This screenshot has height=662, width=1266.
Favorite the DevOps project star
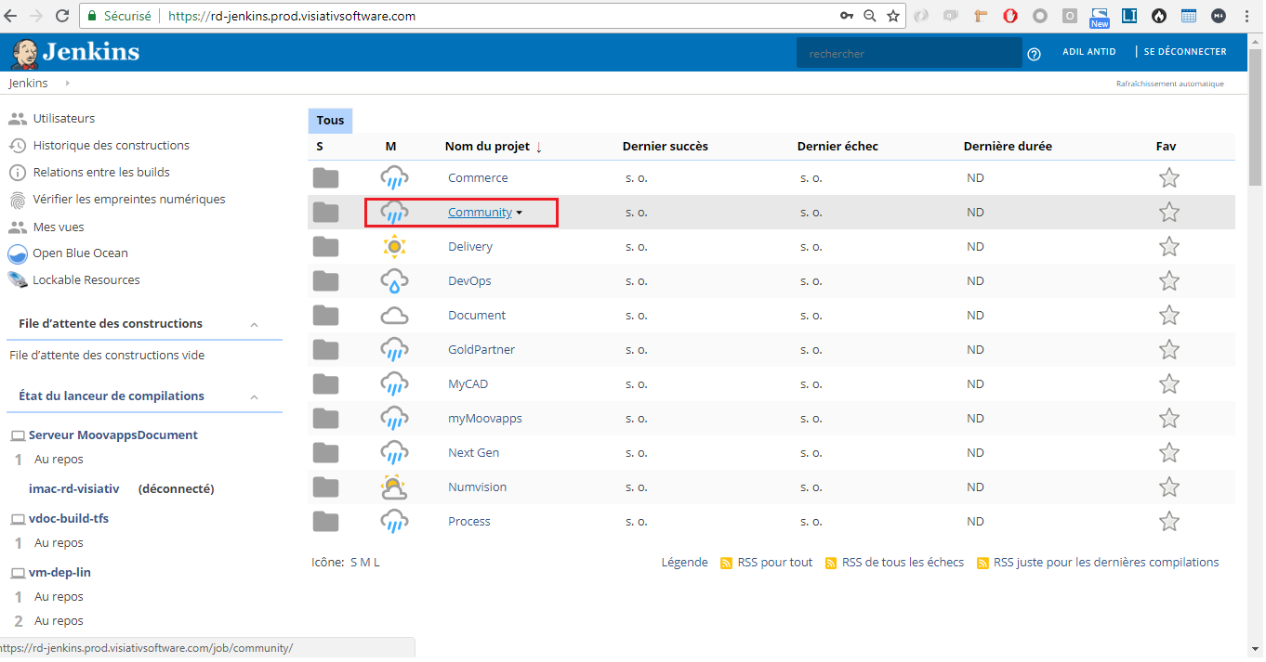(1169, 281)
